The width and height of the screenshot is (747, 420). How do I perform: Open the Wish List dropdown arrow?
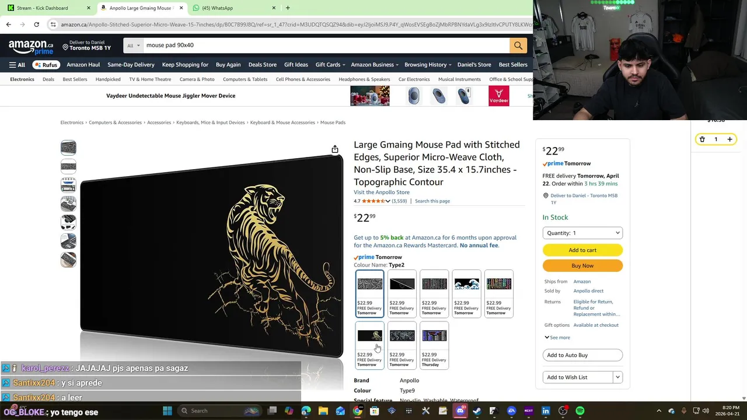click(x=617, y=377)
